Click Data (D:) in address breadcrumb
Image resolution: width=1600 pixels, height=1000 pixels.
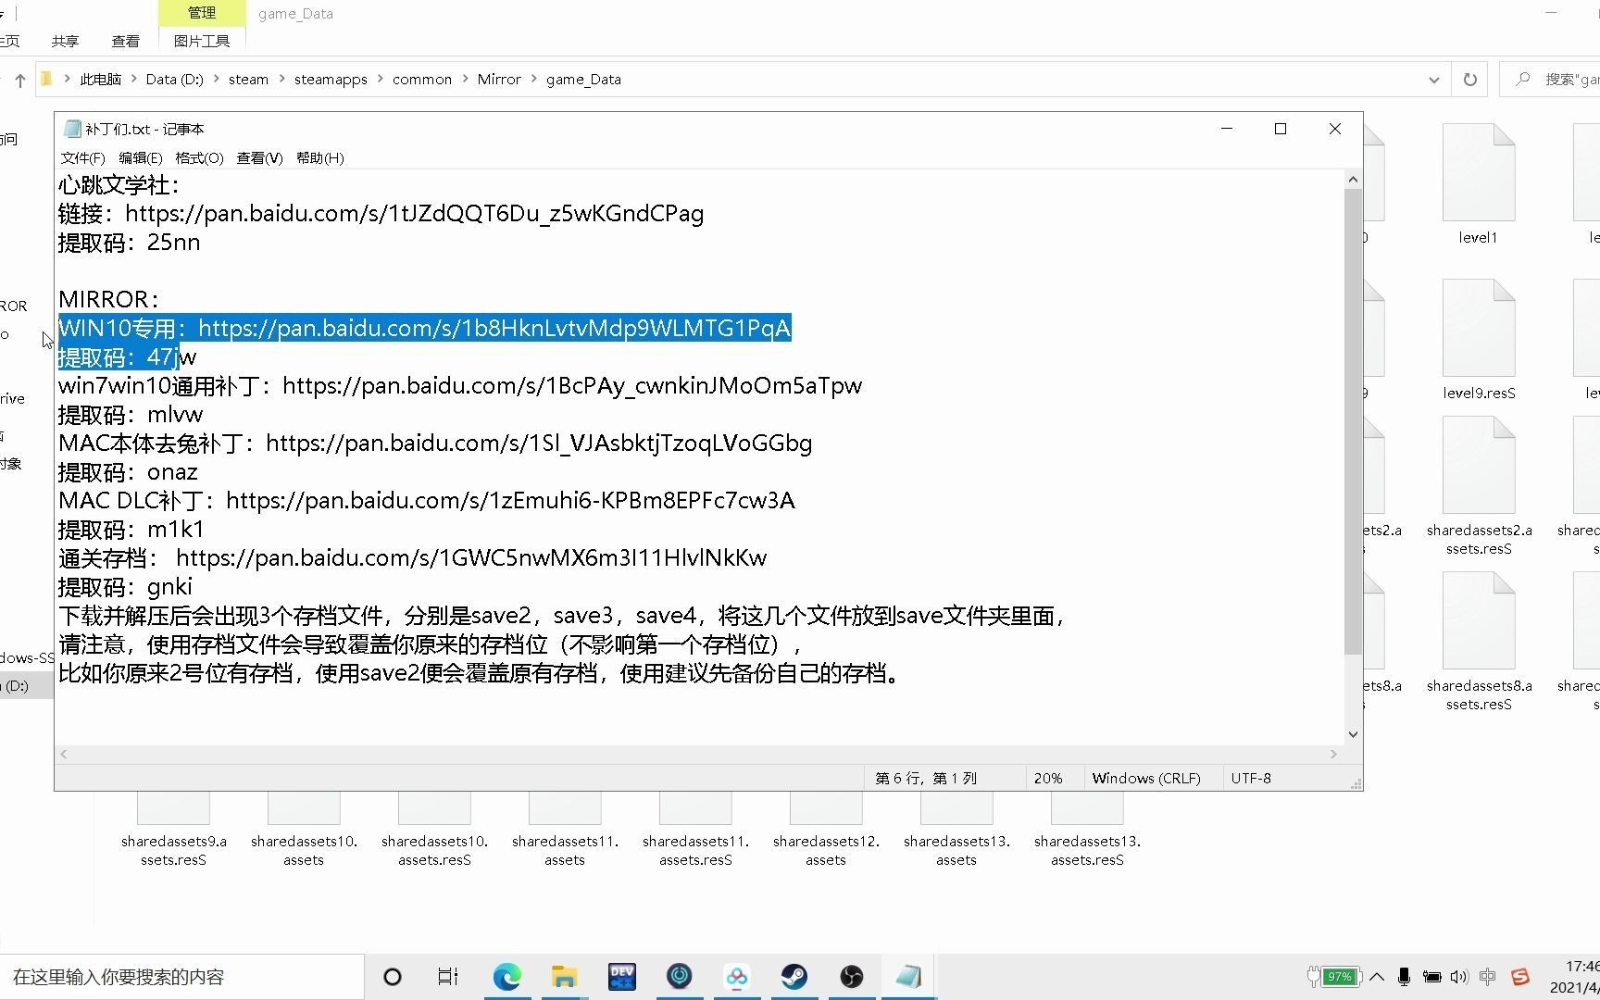174,80
